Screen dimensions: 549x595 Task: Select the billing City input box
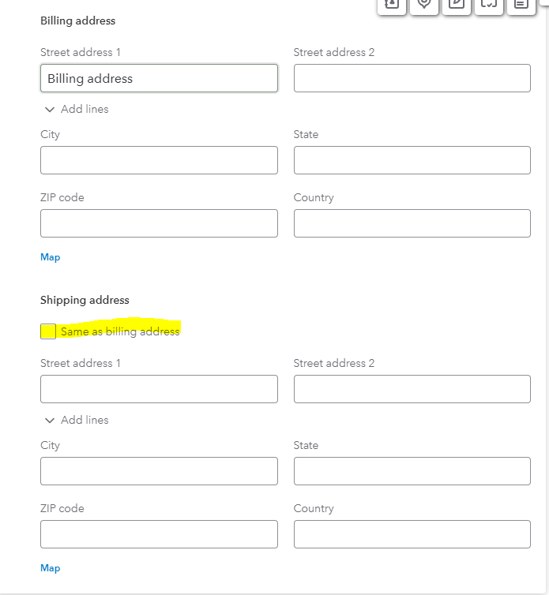(160, 160)
